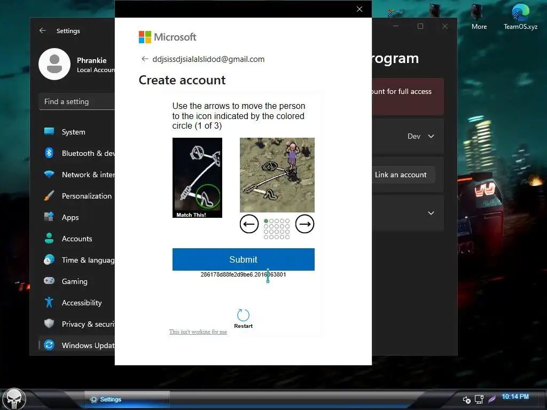Click the left arrow to move the person

(x=249, y=224)
